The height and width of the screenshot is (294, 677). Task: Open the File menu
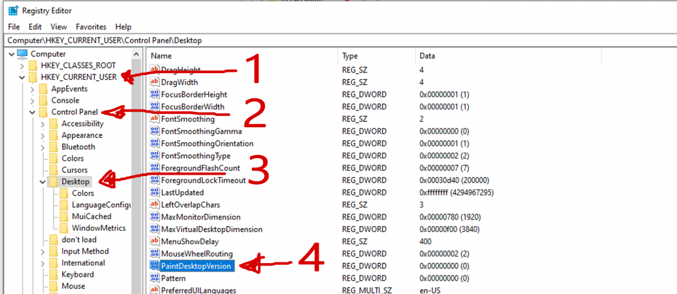14,26
